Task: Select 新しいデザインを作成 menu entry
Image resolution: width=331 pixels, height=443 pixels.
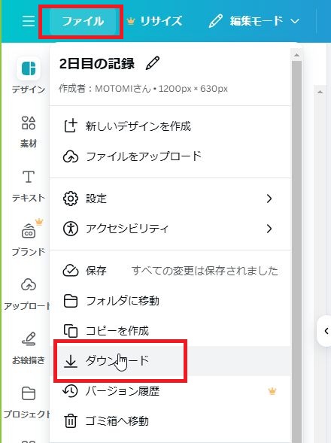Action: (x=170, y=126)
